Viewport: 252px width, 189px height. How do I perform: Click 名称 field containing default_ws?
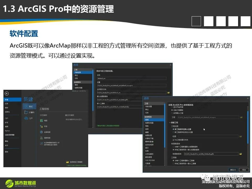[132, 78]
